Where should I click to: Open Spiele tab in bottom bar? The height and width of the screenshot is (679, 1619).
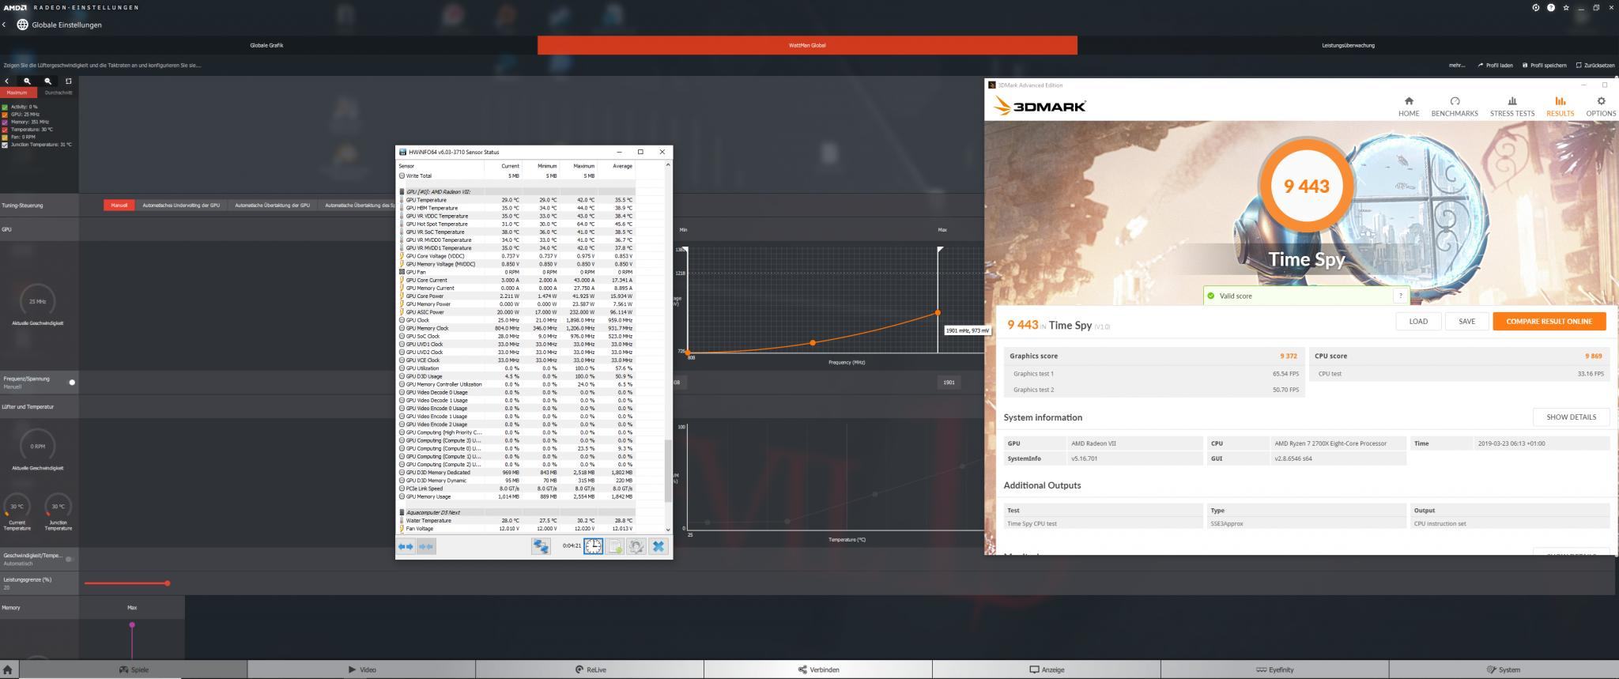[133, 670]
